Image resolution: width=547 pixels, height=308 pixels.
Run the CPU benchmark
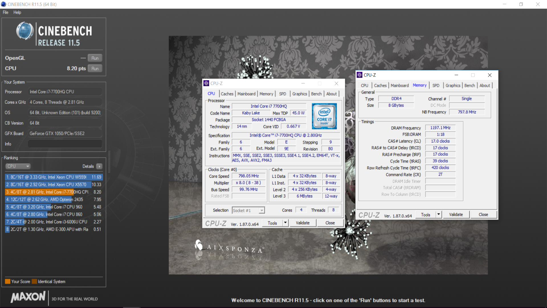tap(95, 68)
